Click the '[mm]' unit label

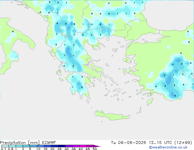(x=34, y=143)
